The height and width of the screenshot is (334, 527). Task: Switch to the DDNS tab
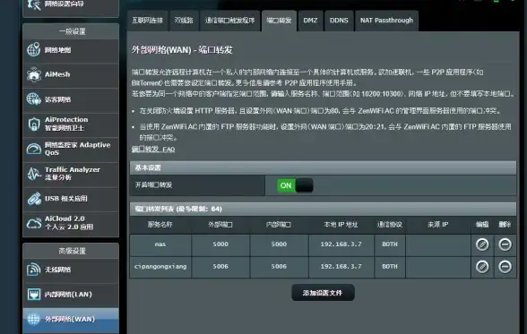339,21
